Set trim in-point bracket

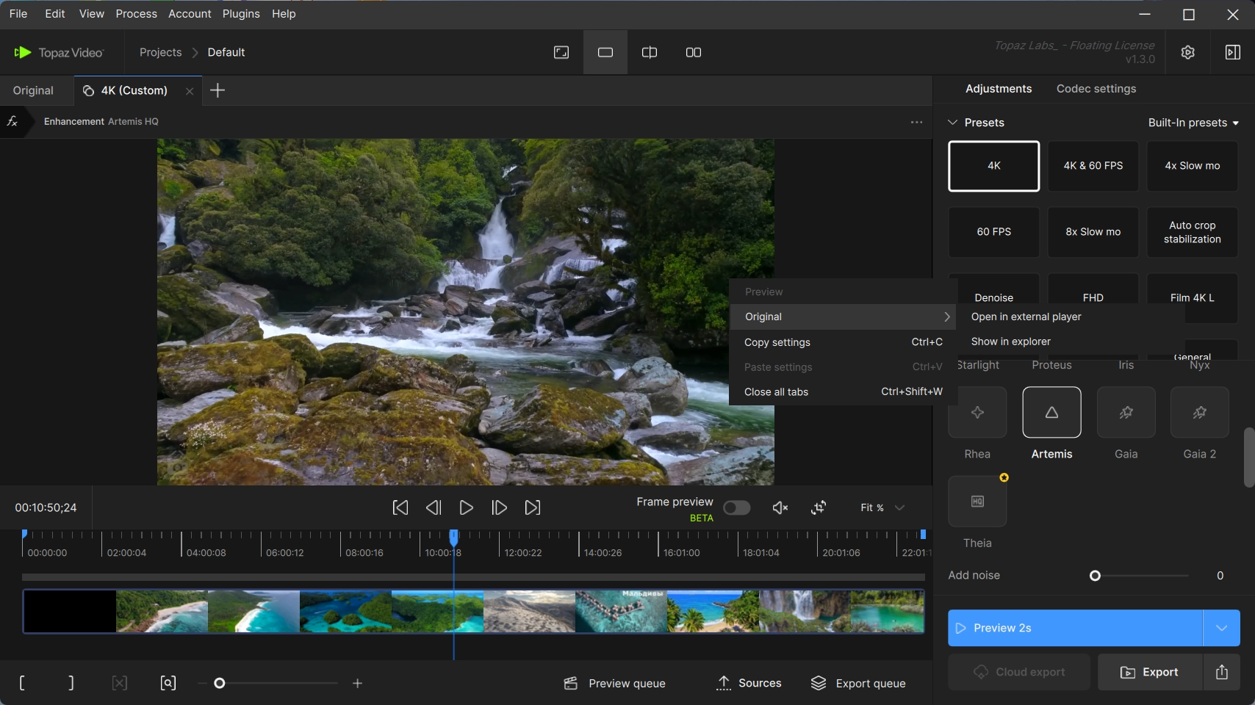(22, 683)
